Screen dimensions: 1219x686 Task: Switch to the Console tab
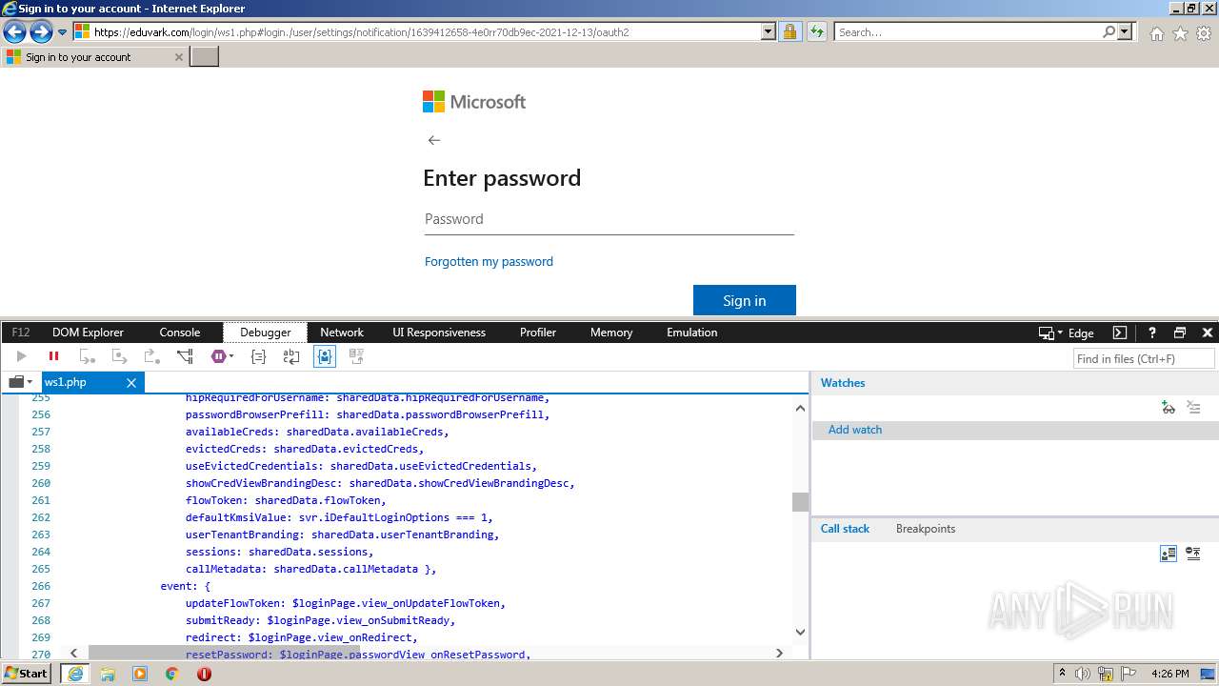point(180,333)
